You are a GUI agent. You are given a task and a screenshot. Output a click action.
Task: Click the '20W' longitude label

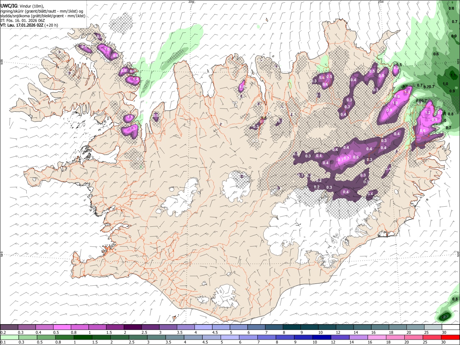click(191, 2)
